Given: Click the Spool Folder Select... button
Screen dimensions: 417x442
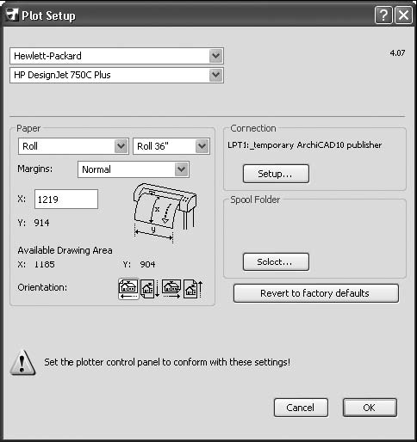Looking at the screenshot, I should click(276, 261).
